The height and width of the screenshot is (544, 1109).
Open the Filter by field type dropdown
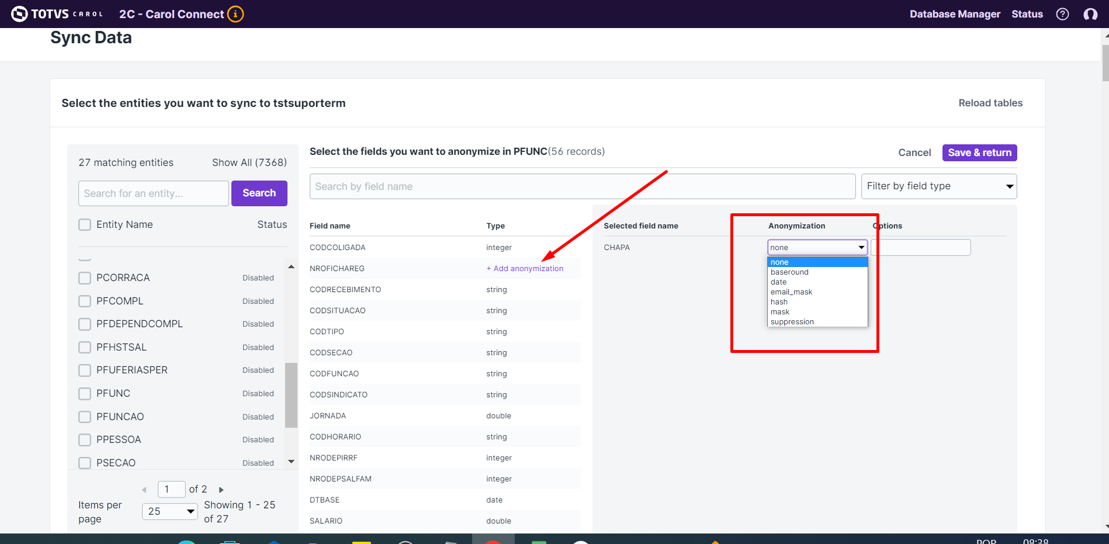pos(938,186)
